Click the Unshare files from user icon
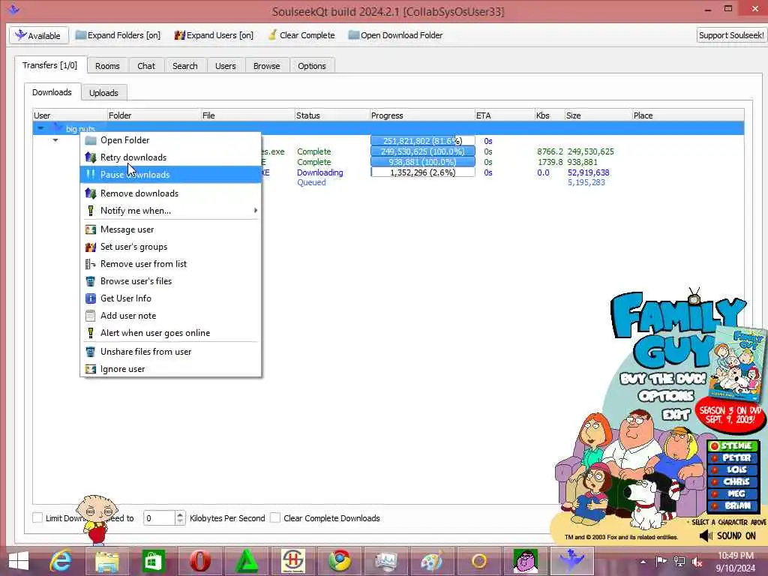This screenshot has height=576, width=768. click(x=91, y=352)
